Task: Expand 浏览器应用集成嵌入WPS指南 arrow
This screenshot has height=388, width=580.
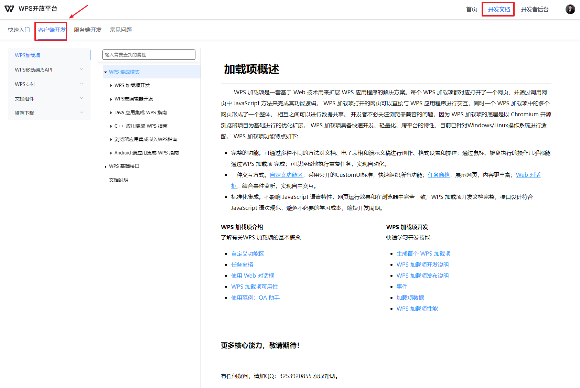Action: click(x=111, y=140)
